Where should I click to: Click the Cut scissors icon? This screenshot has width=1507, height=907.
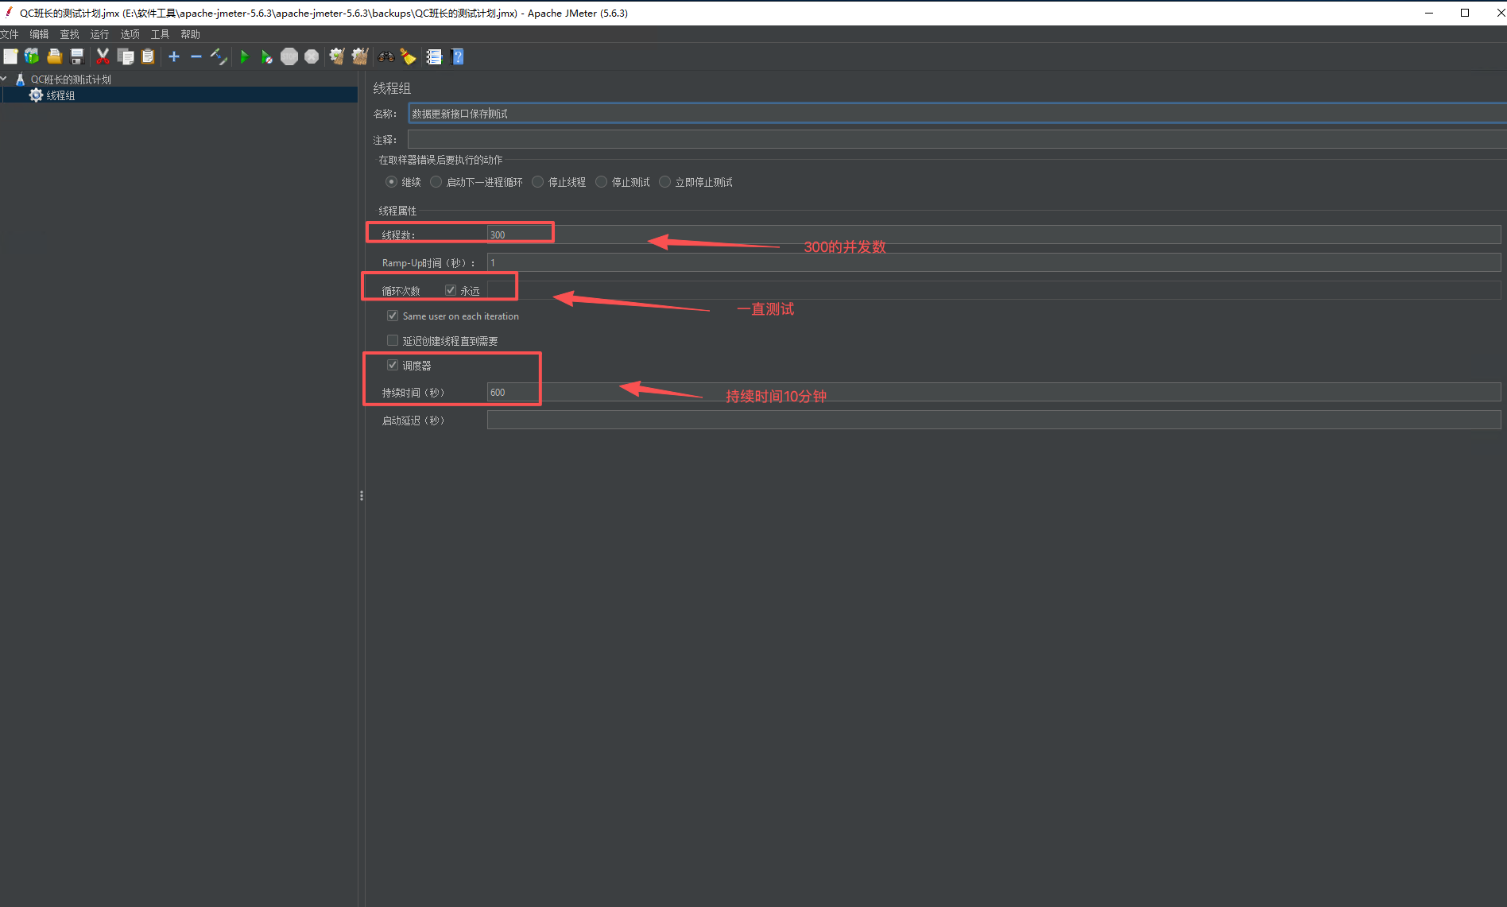coord(103,56)
